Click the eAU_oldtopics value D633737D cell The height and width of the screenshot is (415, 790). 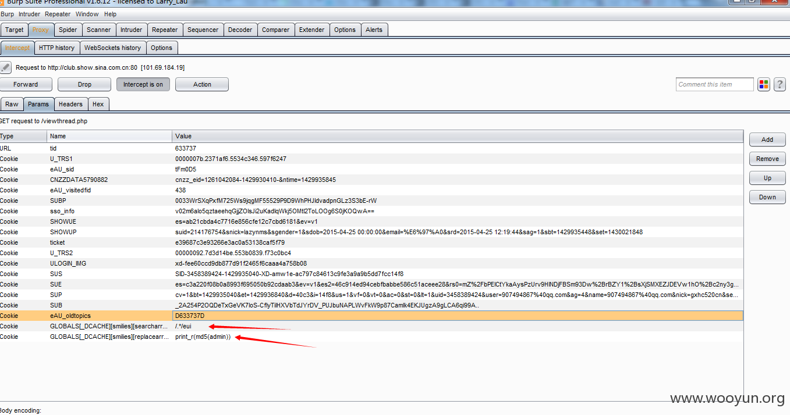(x=458, y=316)
